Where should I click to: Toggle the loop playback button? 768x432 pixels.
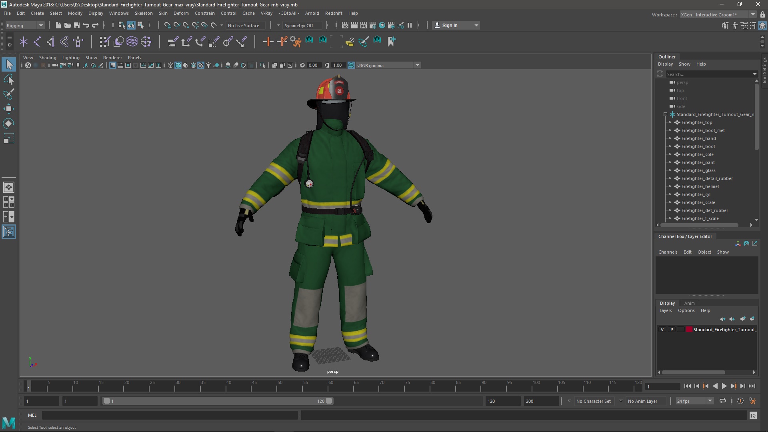point(722,401)
